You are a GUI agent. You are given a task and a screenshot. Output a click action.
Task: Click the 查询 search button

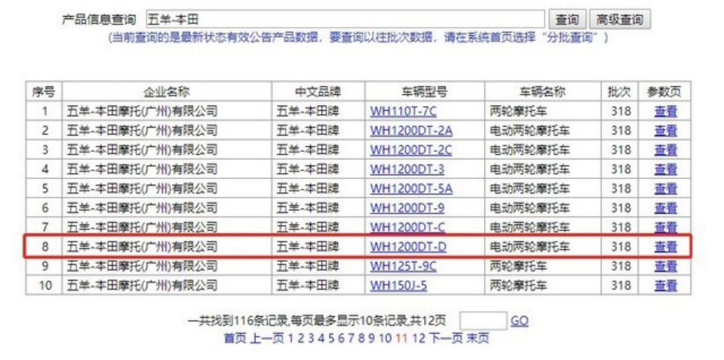567,20
